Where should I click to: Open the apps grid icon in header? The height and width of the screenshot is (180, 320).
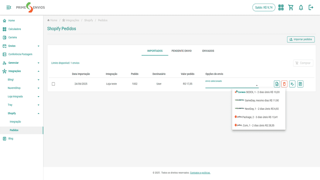click(281, 8)
